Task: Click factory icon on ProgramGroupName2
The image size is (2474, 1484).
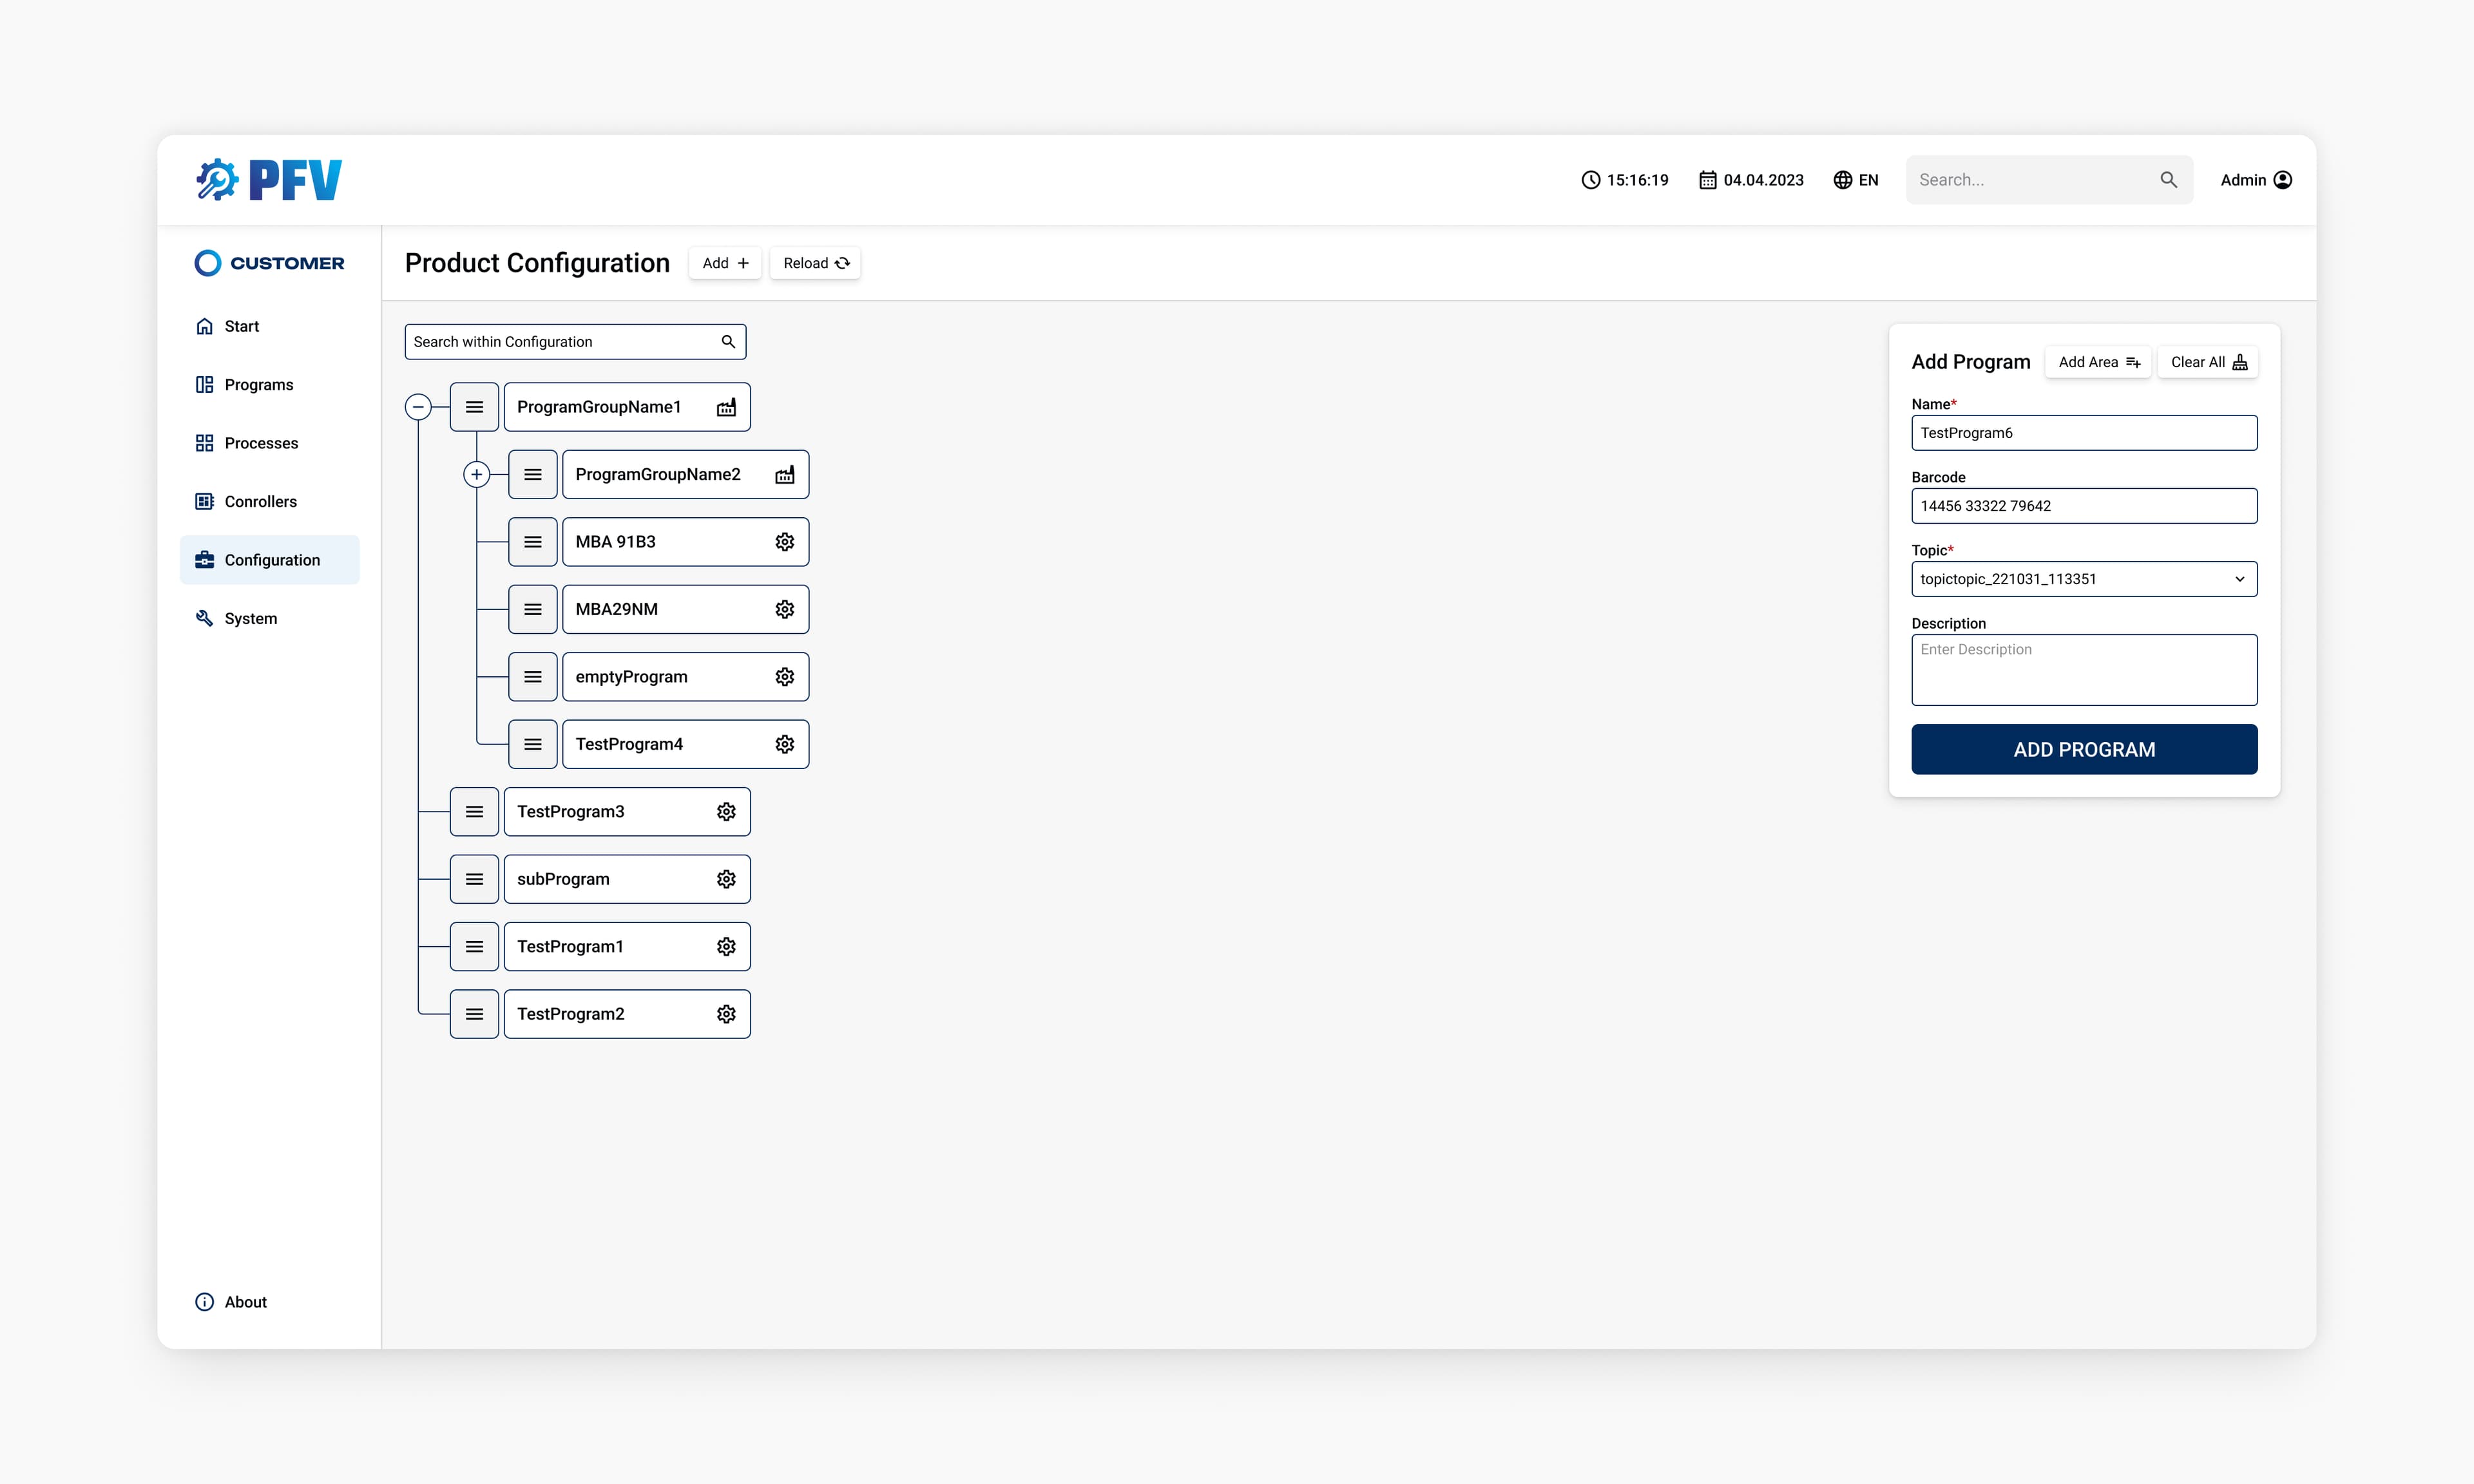Action: [x=785, y=474]
